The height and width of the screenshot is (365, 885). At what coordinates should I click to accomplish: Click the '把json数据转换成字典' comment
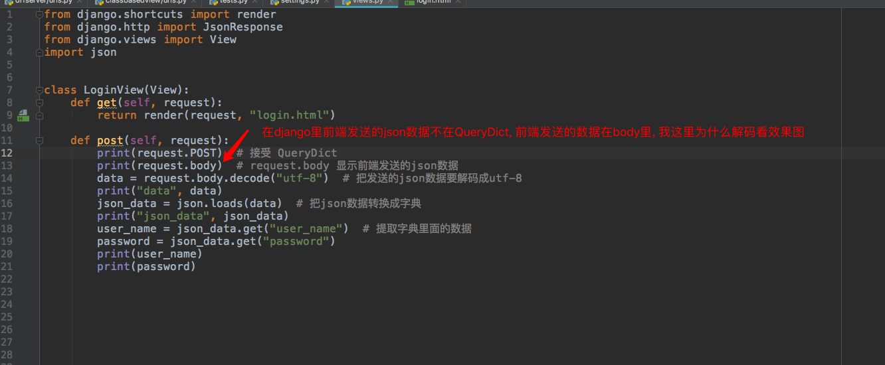(365, 203)
